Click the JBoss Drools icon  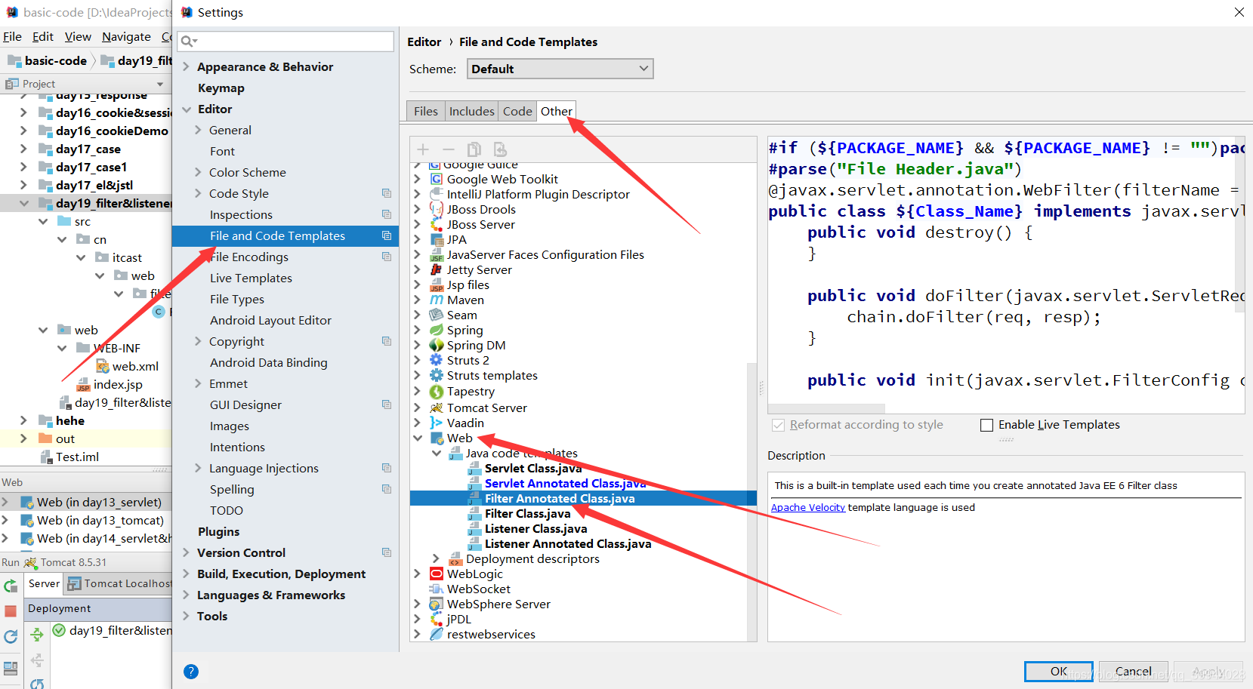(437, 209)
